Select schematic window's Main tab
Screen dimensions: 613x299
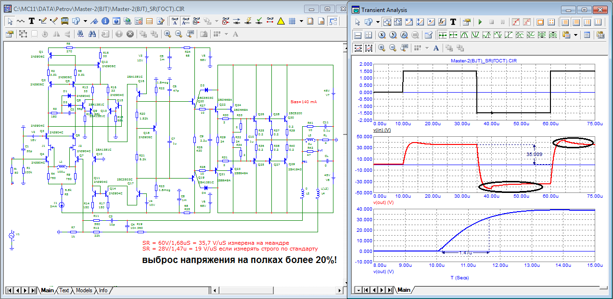point(47,290)
